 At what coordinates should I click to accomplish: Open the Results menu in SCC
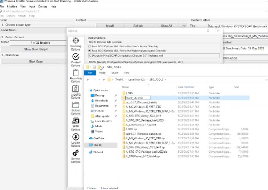[x=22, y=16]
